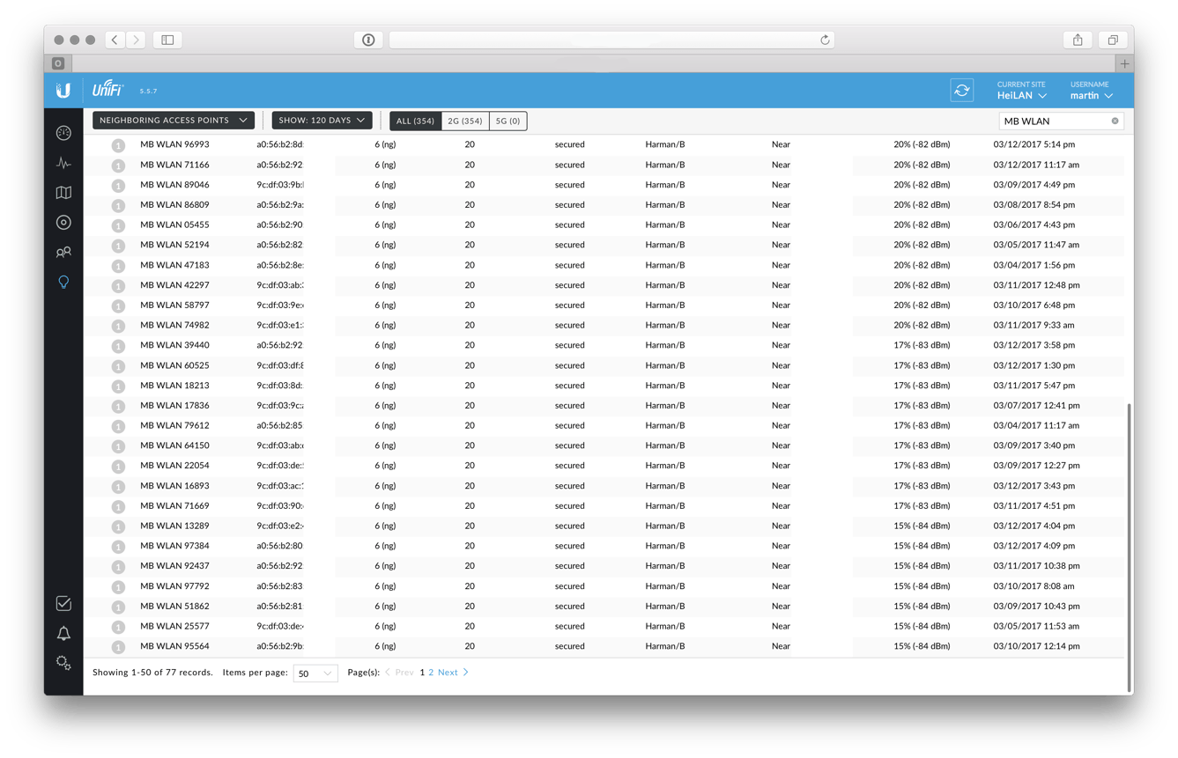
Task: Click the Safari reload page icon
Action: [x=825, y=40]
